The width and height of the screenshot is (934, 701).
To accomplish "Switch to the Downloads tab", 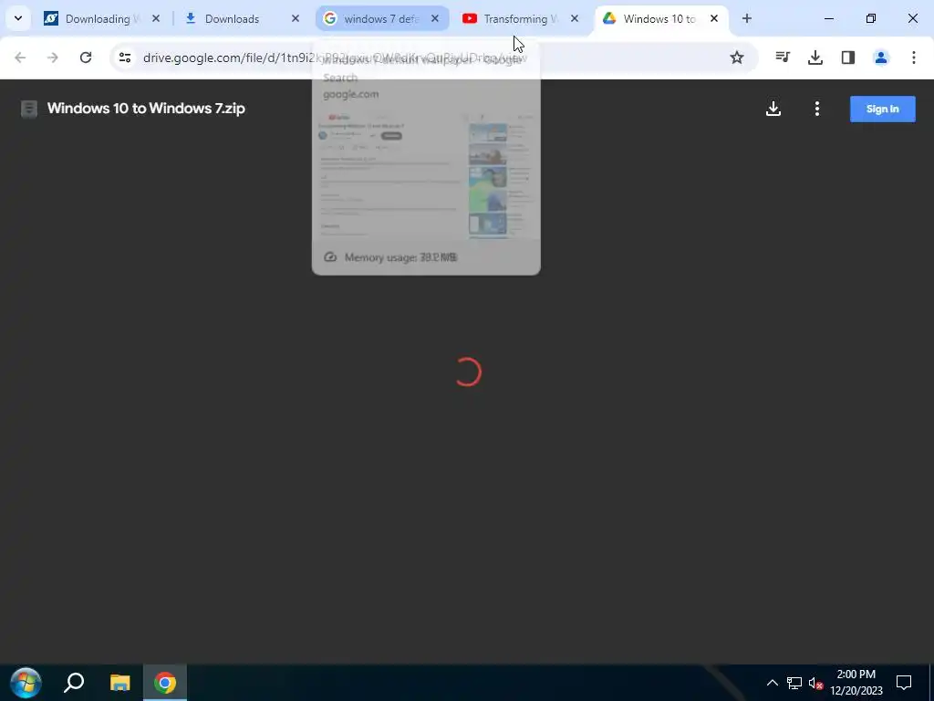I will click(241, 18).
